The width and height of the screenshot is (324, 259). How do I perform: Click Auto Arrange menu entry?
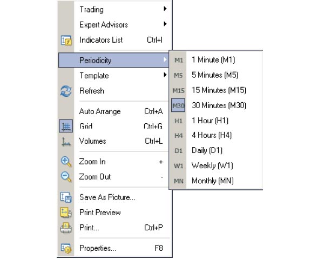tap(100, 111)
